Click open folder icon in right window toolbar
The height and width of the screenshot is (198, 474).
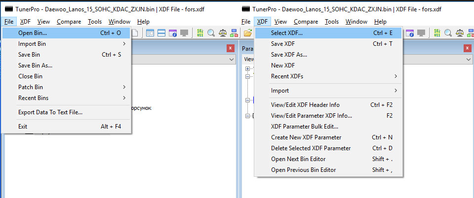[247, 33]
